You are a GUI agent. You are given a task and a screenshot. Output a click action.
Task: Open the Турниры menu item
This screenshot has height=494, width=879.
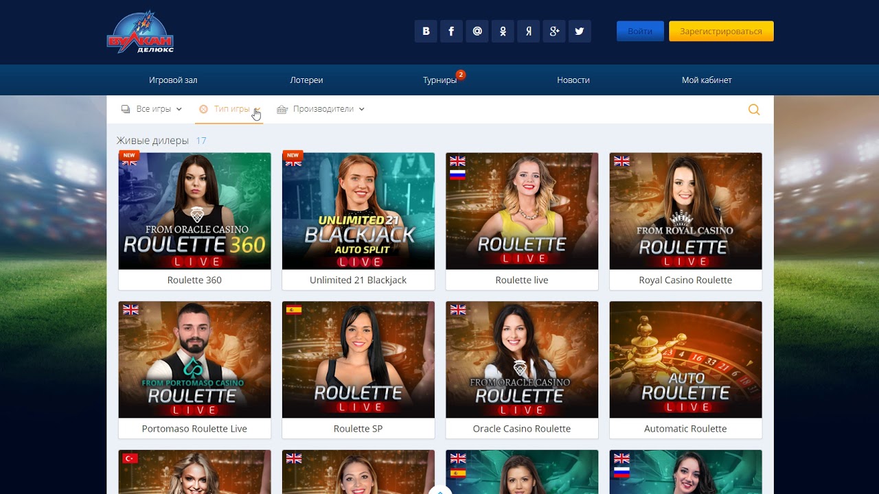pyautogui.click(x=439, y=80)
